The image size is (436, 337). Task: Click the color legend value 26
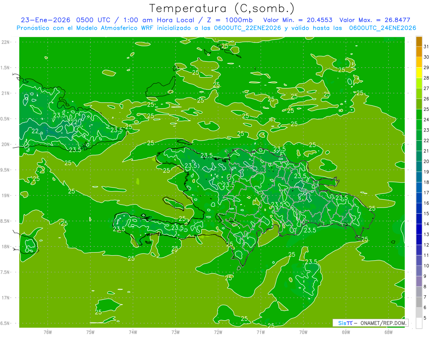point(426,99)
